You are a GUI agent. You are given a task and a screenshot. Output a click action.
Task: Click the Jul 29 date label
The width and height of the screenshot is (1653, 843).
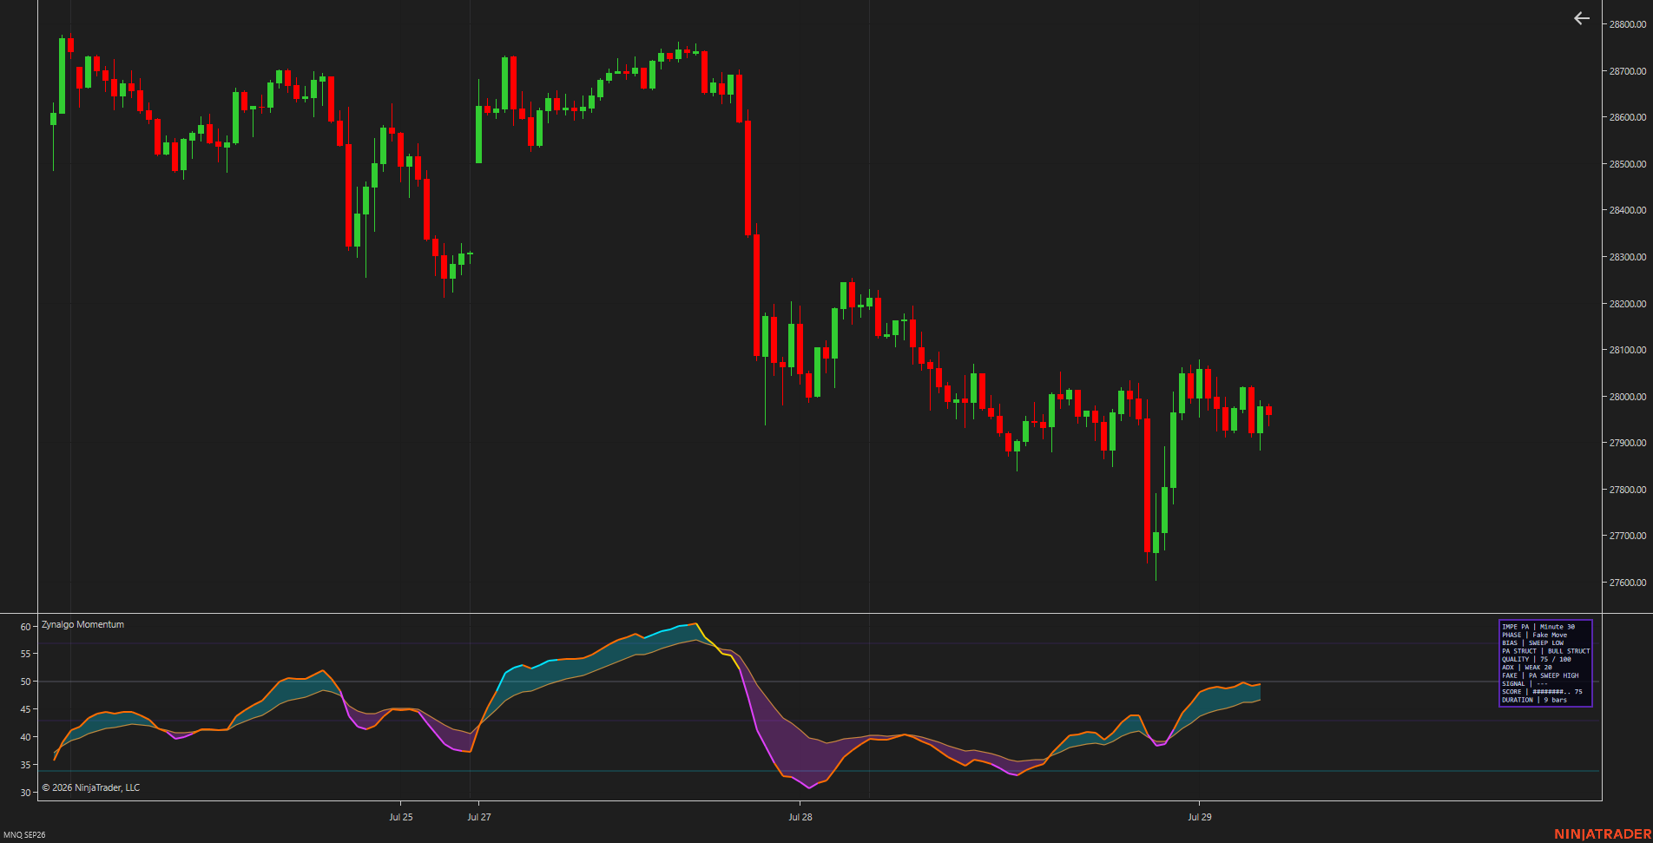point(1200,817)
